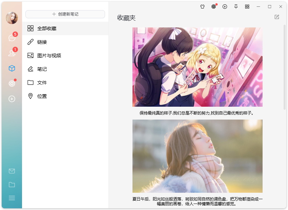288x210 pixels.
Task: Click the play video icon in the sidebar
Action: pos(12,99)
